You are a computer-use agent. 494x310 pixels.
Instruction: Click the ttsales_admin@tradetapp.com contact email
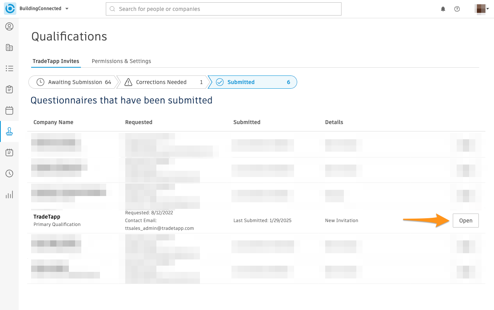click(x=159, y=228)
